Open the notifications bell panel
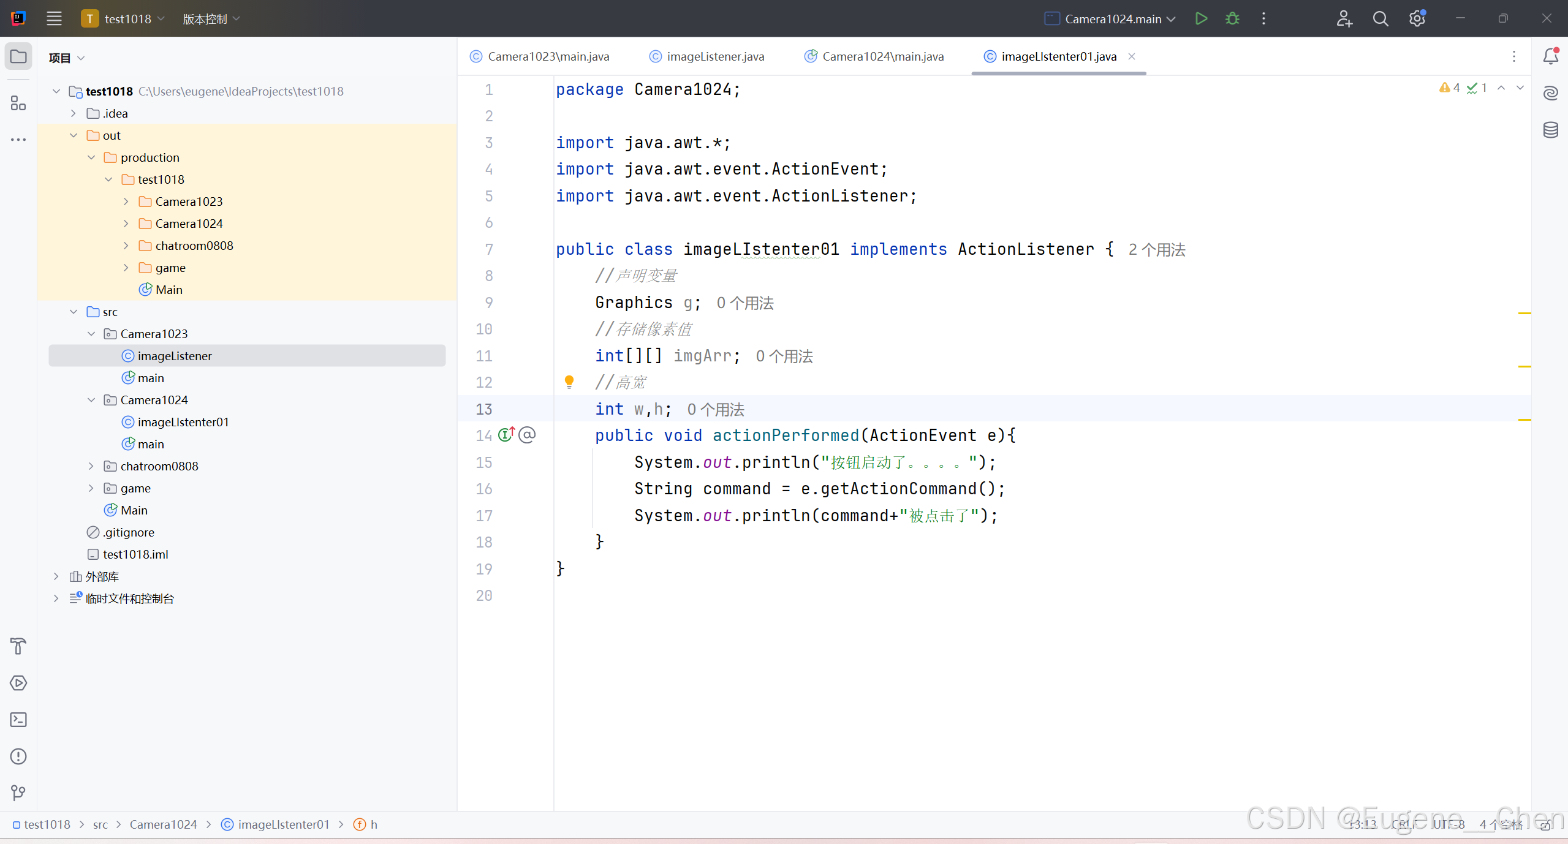 point(1550,56)
